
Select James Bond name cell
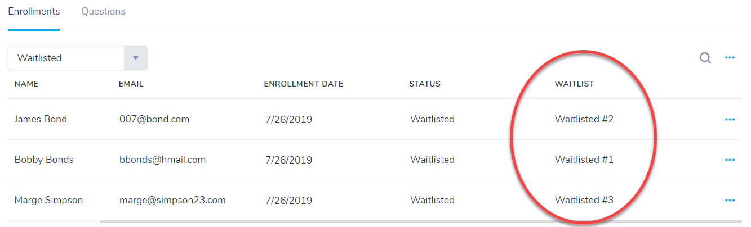pos(41,119)
